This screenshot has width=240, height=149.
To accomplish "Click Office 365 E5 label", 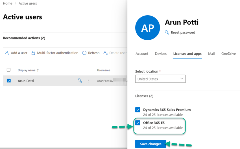I will point(154,123).
